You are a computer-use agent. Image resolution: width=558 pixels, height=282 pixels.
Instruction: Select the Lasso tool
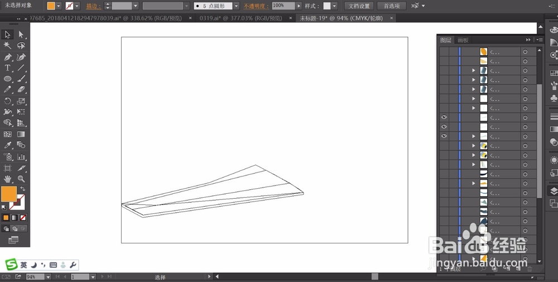[x=21, y=45]
